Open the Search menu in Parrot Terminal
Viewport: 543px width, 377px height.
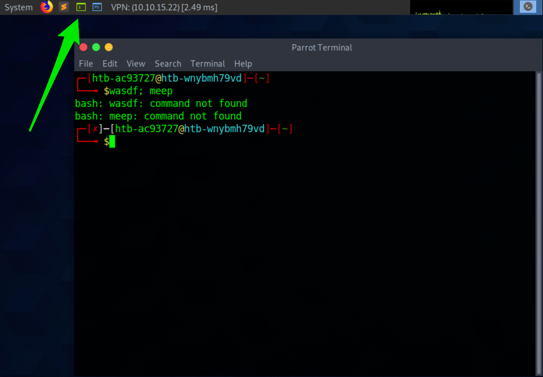(168, 64)
